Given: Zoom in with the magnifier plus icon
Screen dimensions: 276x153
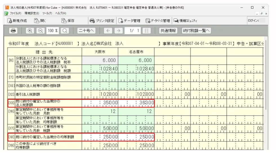Looking at the screenshot, I should click(30, 31).
